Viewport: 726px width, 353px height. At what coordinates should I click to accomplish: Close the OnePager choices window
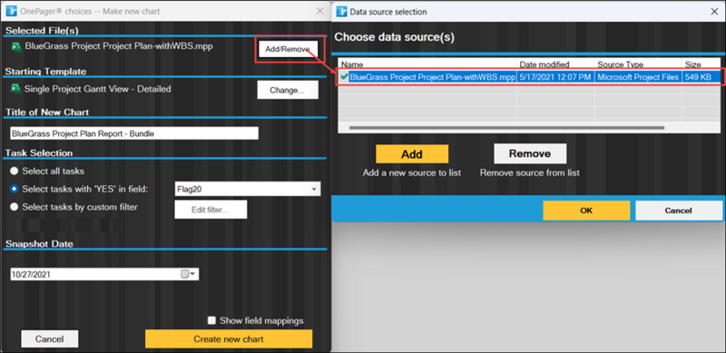coord(319,11)
